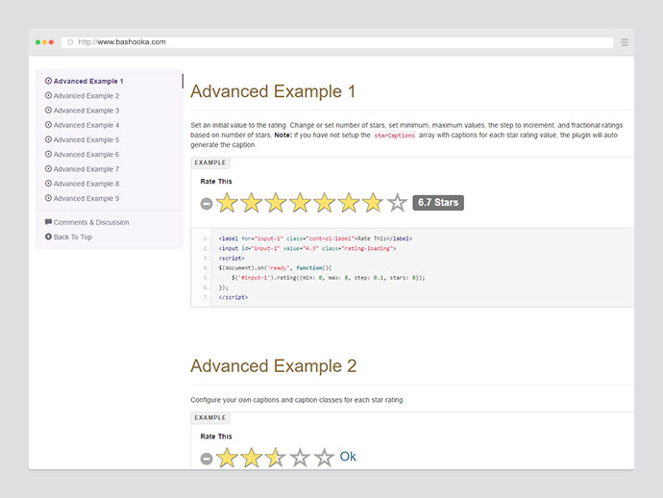Viewport: 663px width, 498px height.
Task: Select first star in Example 2 rating
Action: point(227,458)
